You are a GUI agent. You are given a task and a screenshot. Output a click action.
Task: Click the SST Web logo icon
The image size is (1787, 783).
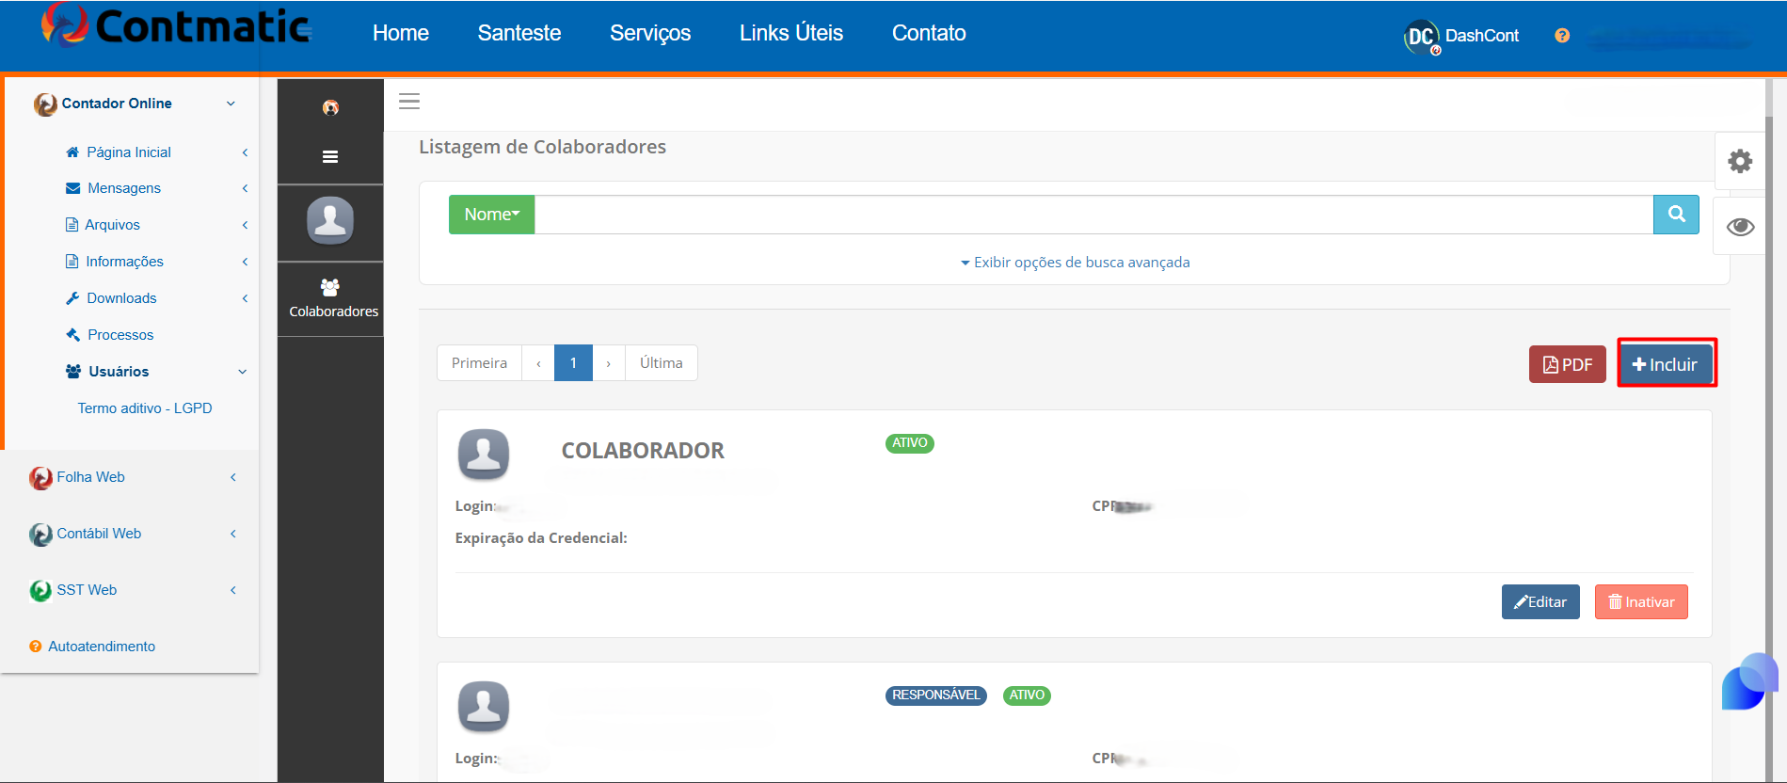point(40,591)
